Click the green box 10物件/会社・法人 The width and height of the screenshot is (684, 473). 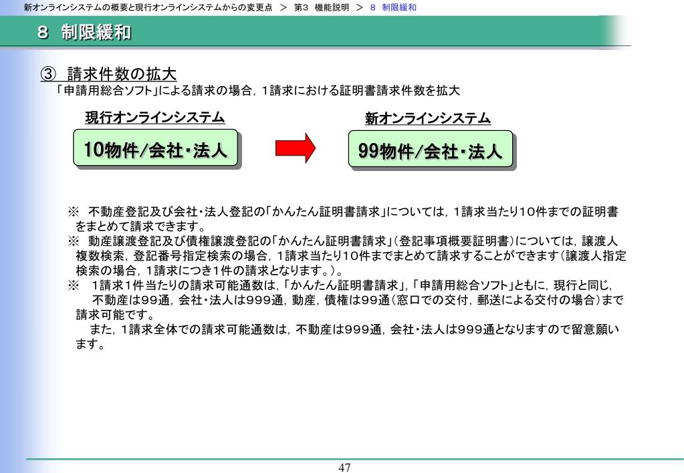[156, 148]
